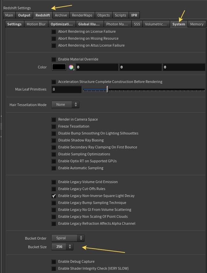Toggle Freeze Tessellation checkbox
The width and height of the screenshot is (207, 273).
pyautogui.click(x=54, y=127)
